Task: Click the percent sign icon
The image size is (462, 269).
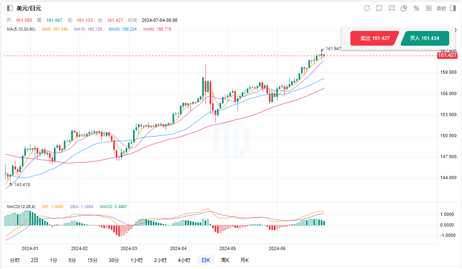Action: point(416,8)
